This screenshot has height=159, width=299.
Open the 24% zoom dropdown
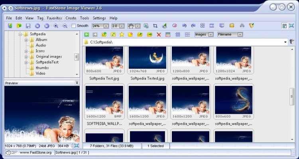pos(106,26)
